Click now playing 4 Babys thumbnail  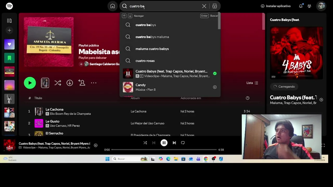(x=9, y=145)
